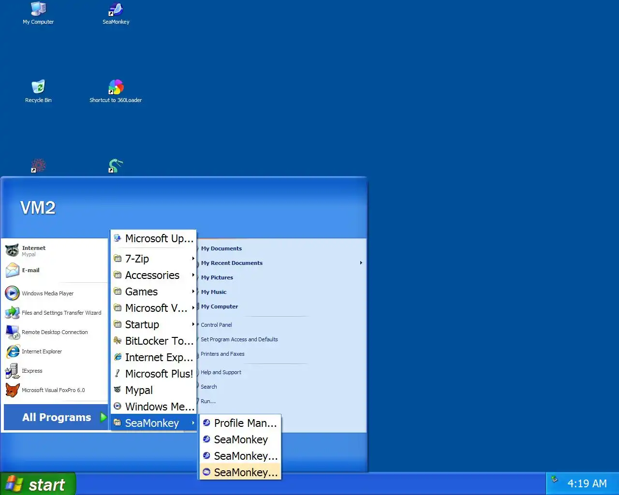The image size is (619, 495).
Task: Click the tray icon beside the clock
Action: coord(555,480)
